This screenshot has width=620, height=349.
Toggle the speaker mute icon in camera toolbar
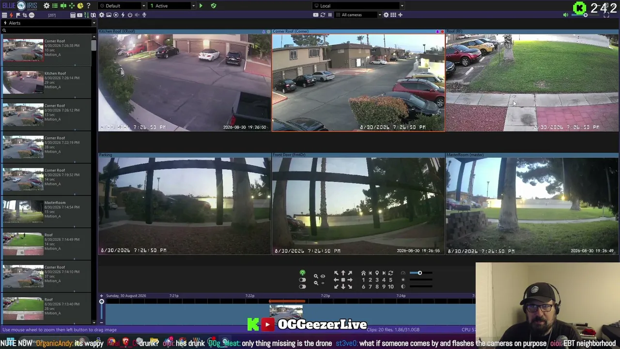point(137,15)
